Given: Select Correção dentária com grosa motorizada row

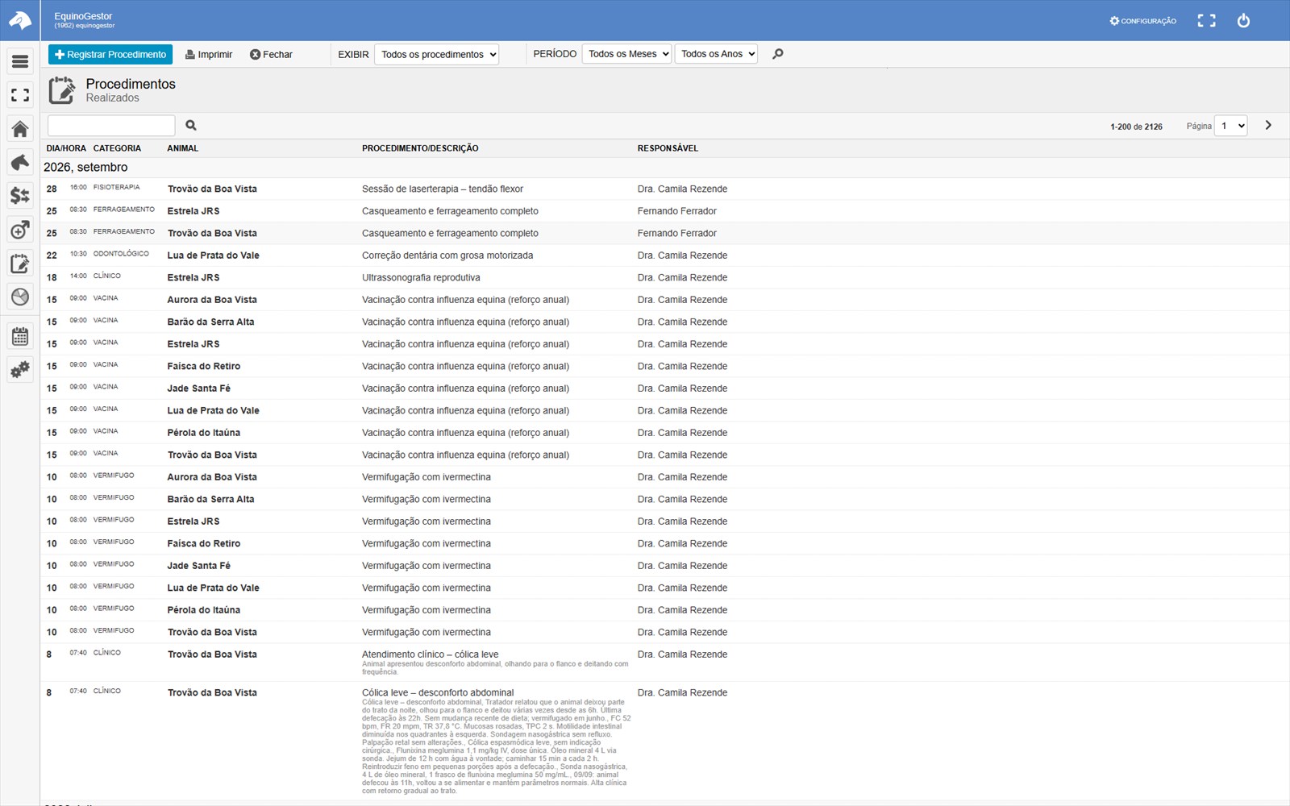Looking at the screenshot, I should tap(665, 256).
